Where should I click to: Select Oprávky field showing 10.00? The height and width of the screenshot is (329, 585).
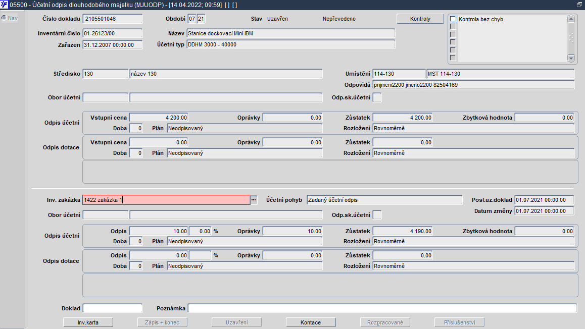click(292, 231)
